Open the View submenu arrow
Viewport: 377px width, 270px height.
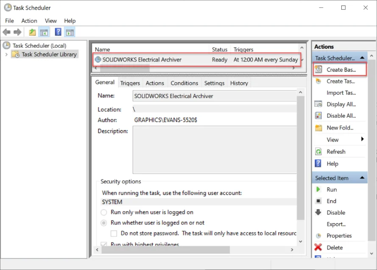362,139
